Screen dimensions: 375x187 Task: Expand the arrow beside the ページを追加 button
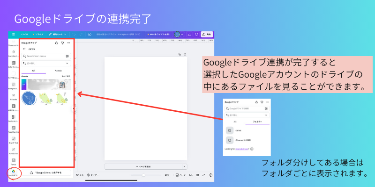tap(185, 166)
